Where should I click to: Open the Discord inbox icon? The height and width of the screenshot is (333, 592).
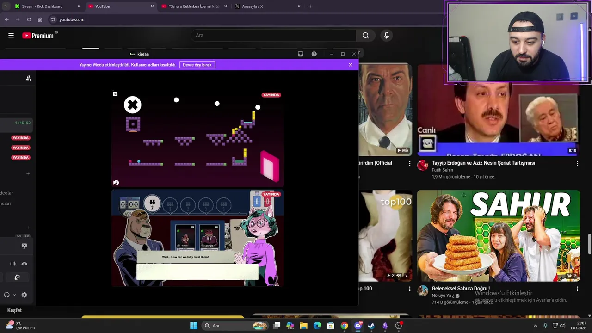(301, 54)
